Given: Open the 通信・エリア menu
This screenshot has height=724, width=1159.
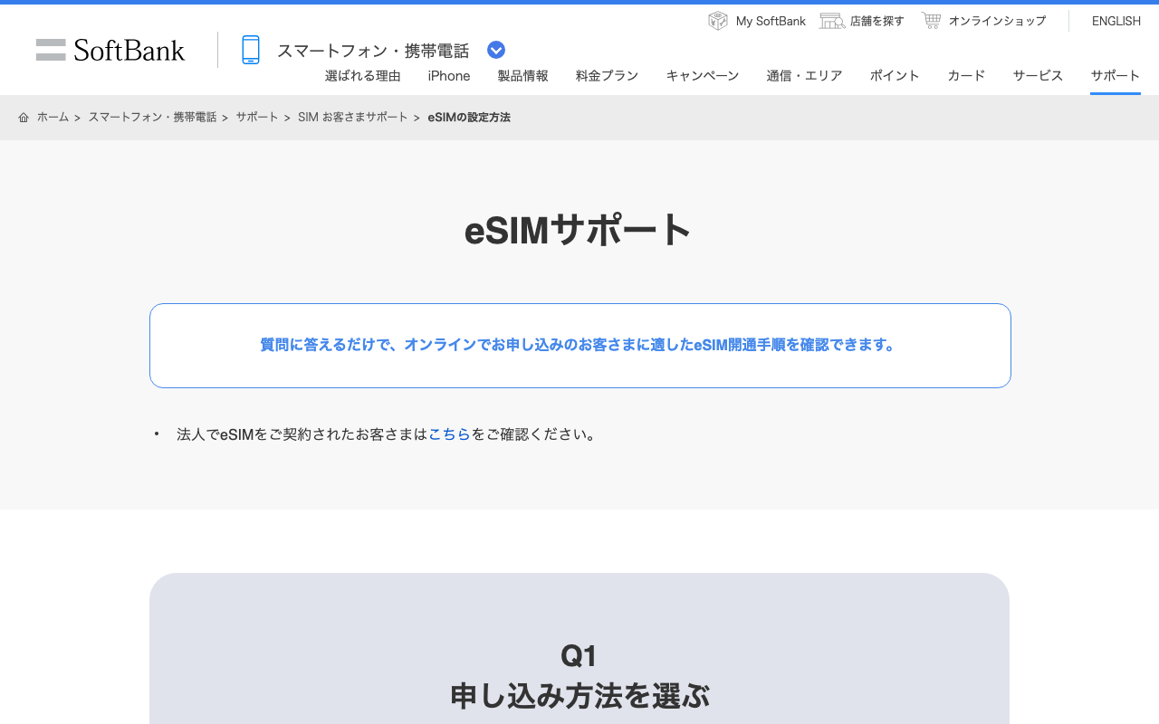Looking at the screenshot, I should [805, 76].
